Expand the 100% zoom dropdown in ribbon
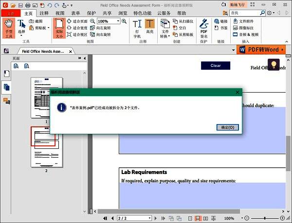292x223 pixels. (x=118, y=21)
